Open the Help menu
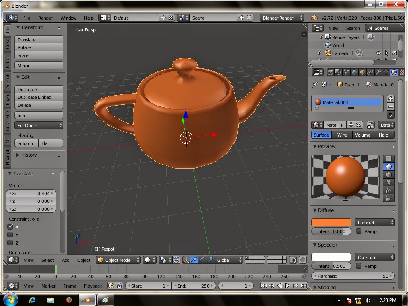408x306 pixels. pos(88,18)
